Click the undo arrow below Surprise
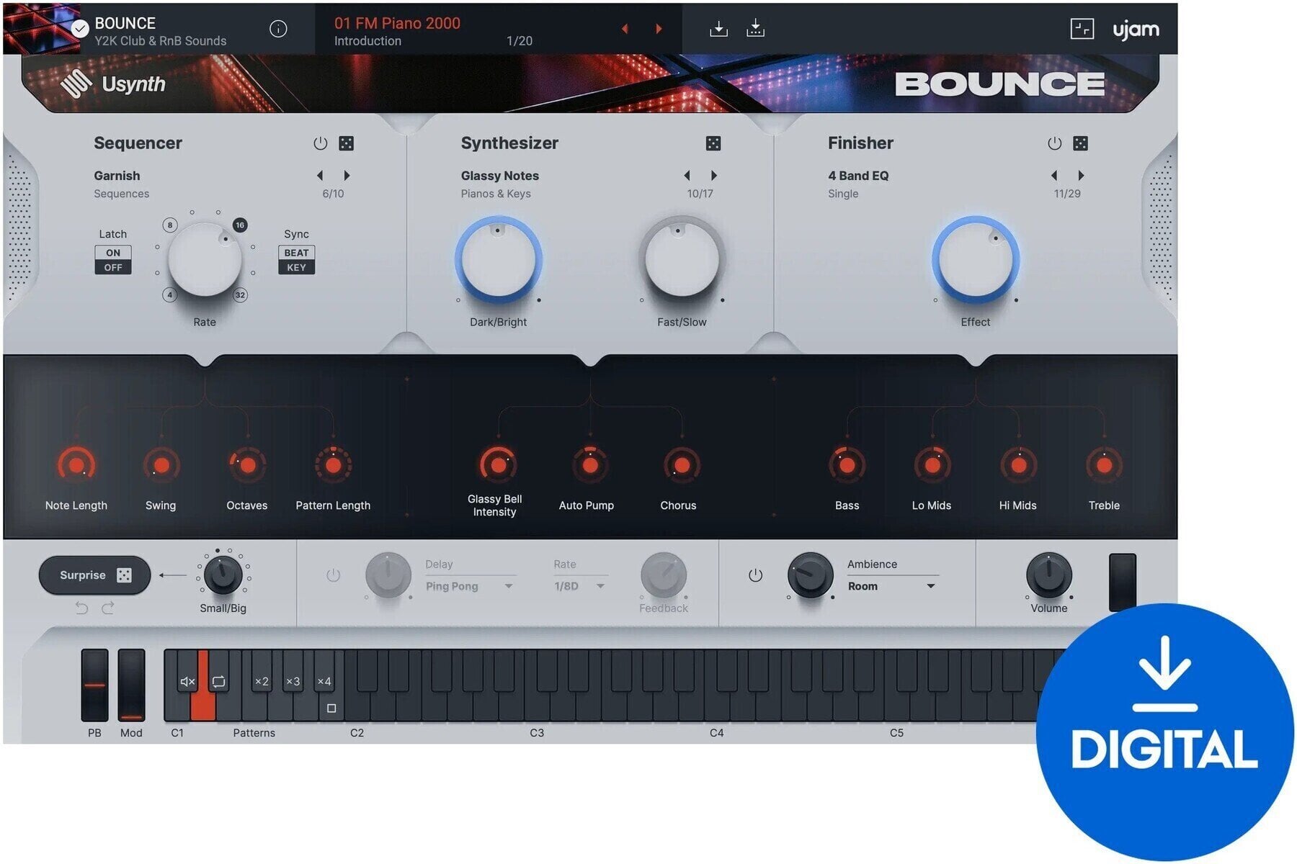The width and height of the screenshot is (1297, 864). point(81,608)
